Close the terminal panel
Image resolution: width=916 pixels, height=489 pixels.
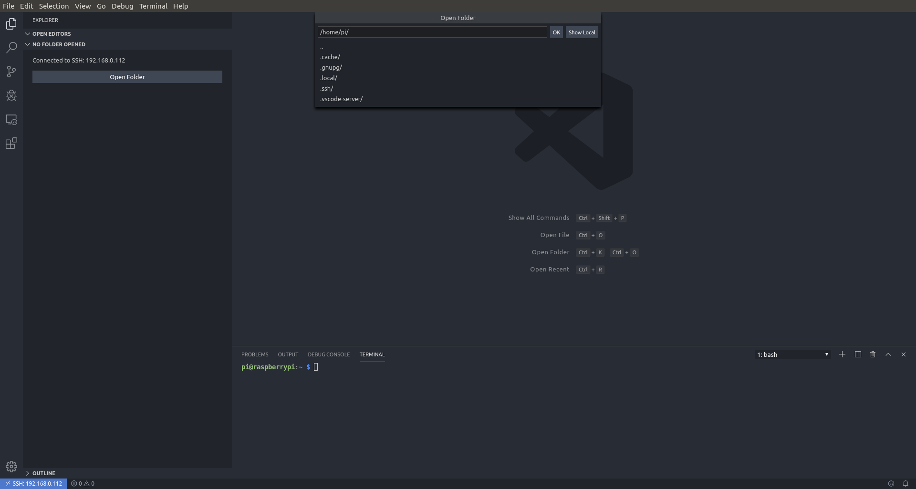904,354
